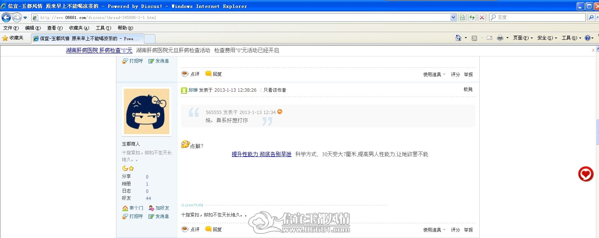Click the Home icon in command bar
The image size is (599, 238).
pos(458,38)
